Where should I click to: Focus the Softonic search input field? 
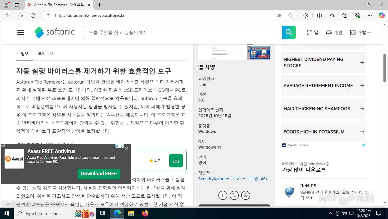183,33
